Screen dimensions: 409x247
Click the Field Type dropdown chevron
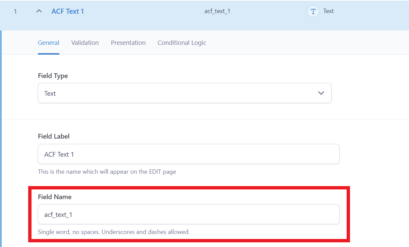click(x=321, y=93)
